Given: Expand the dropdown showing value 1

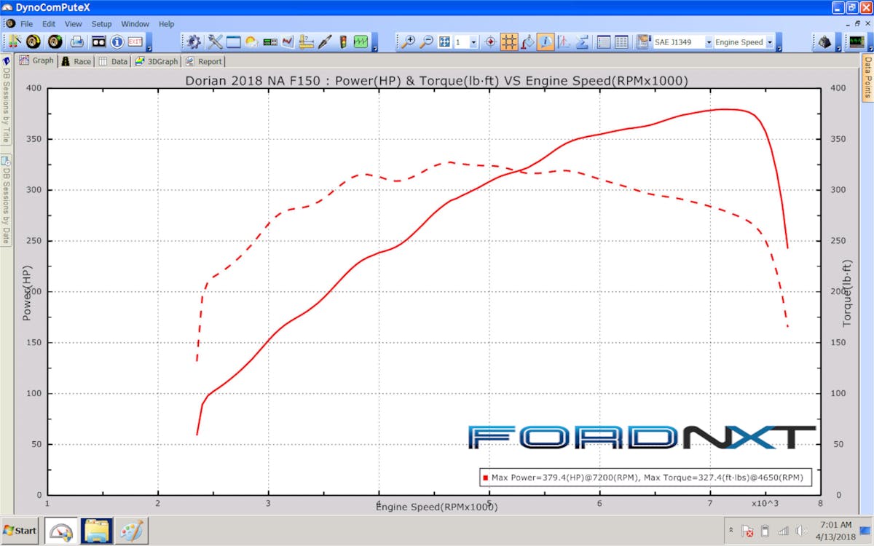Looking at the screenshot, I should click(x=473, y=42).
